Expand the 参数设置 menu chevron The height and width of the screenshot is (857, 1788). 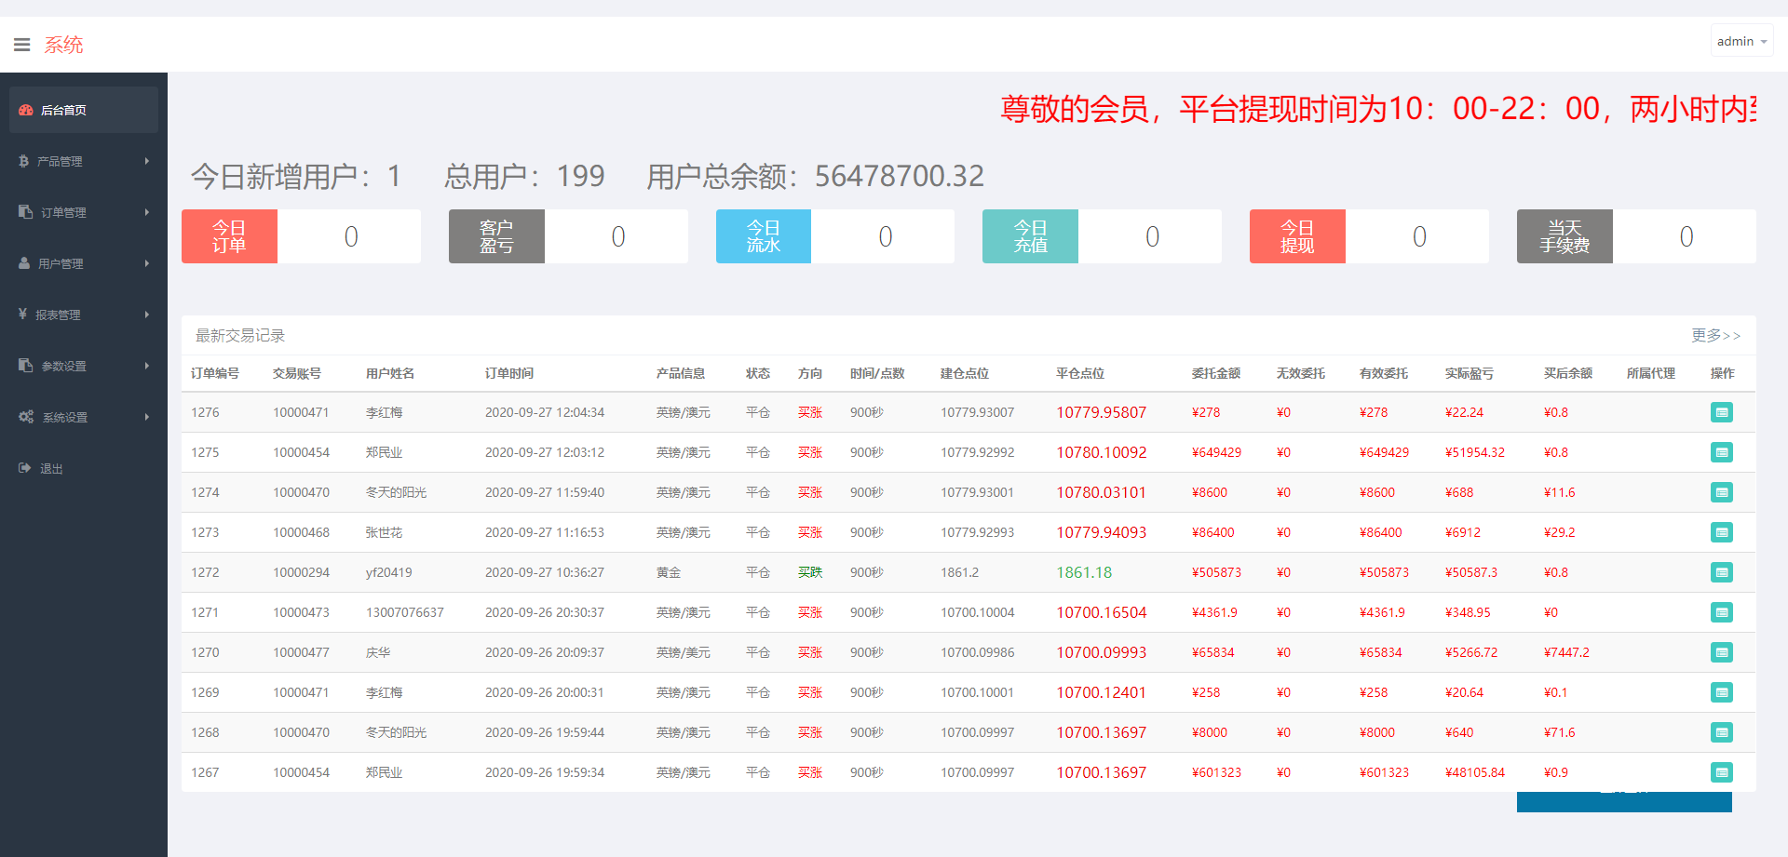[147, 365]
